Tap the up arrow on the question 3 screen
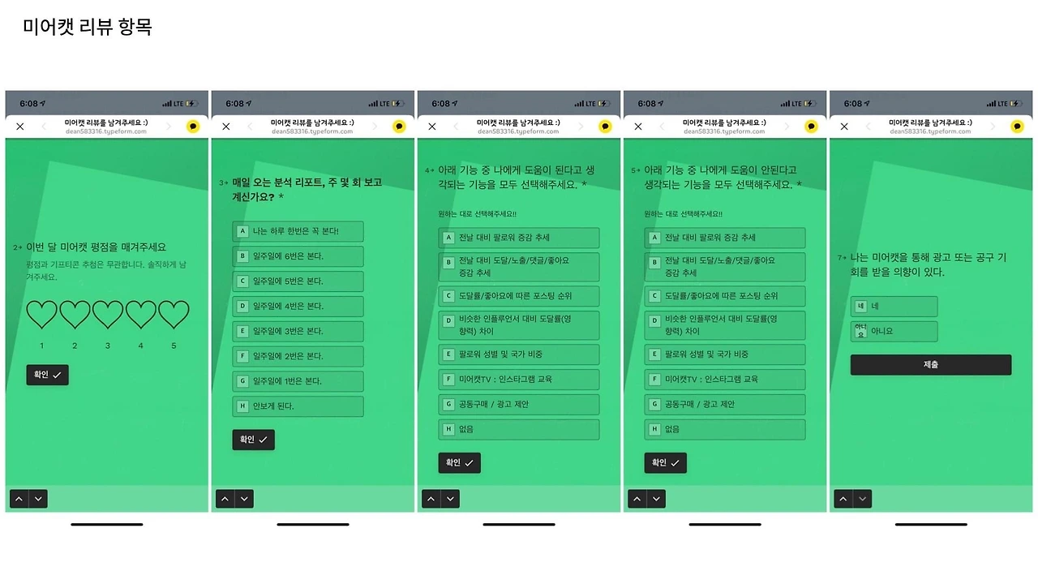Screen dimensions: 1038x584 point(225,499)
